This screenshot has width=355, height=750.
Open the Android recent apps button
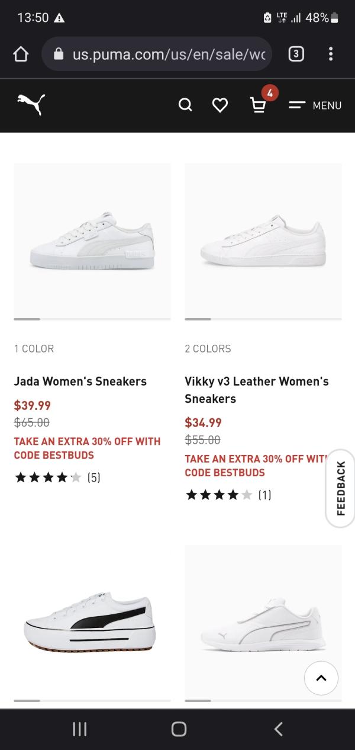click(79, 729)
